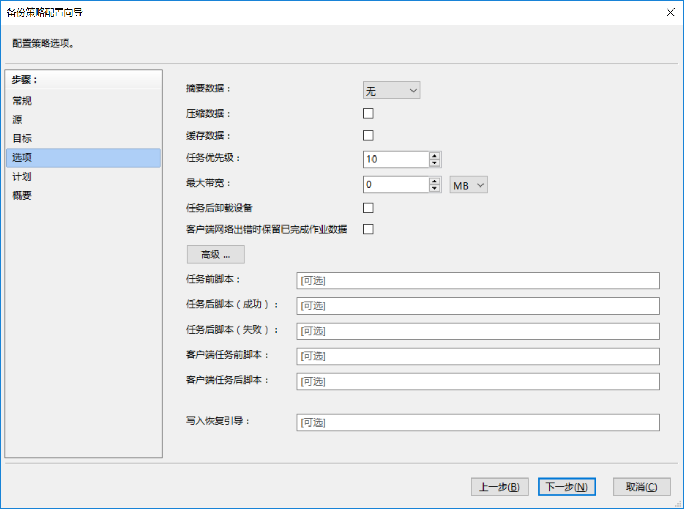
Task: Click the 高级 ... button
Action: pos(216,255)
